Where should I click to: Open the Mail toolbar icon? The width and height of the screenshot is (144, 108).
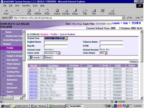tap(85, 10)
